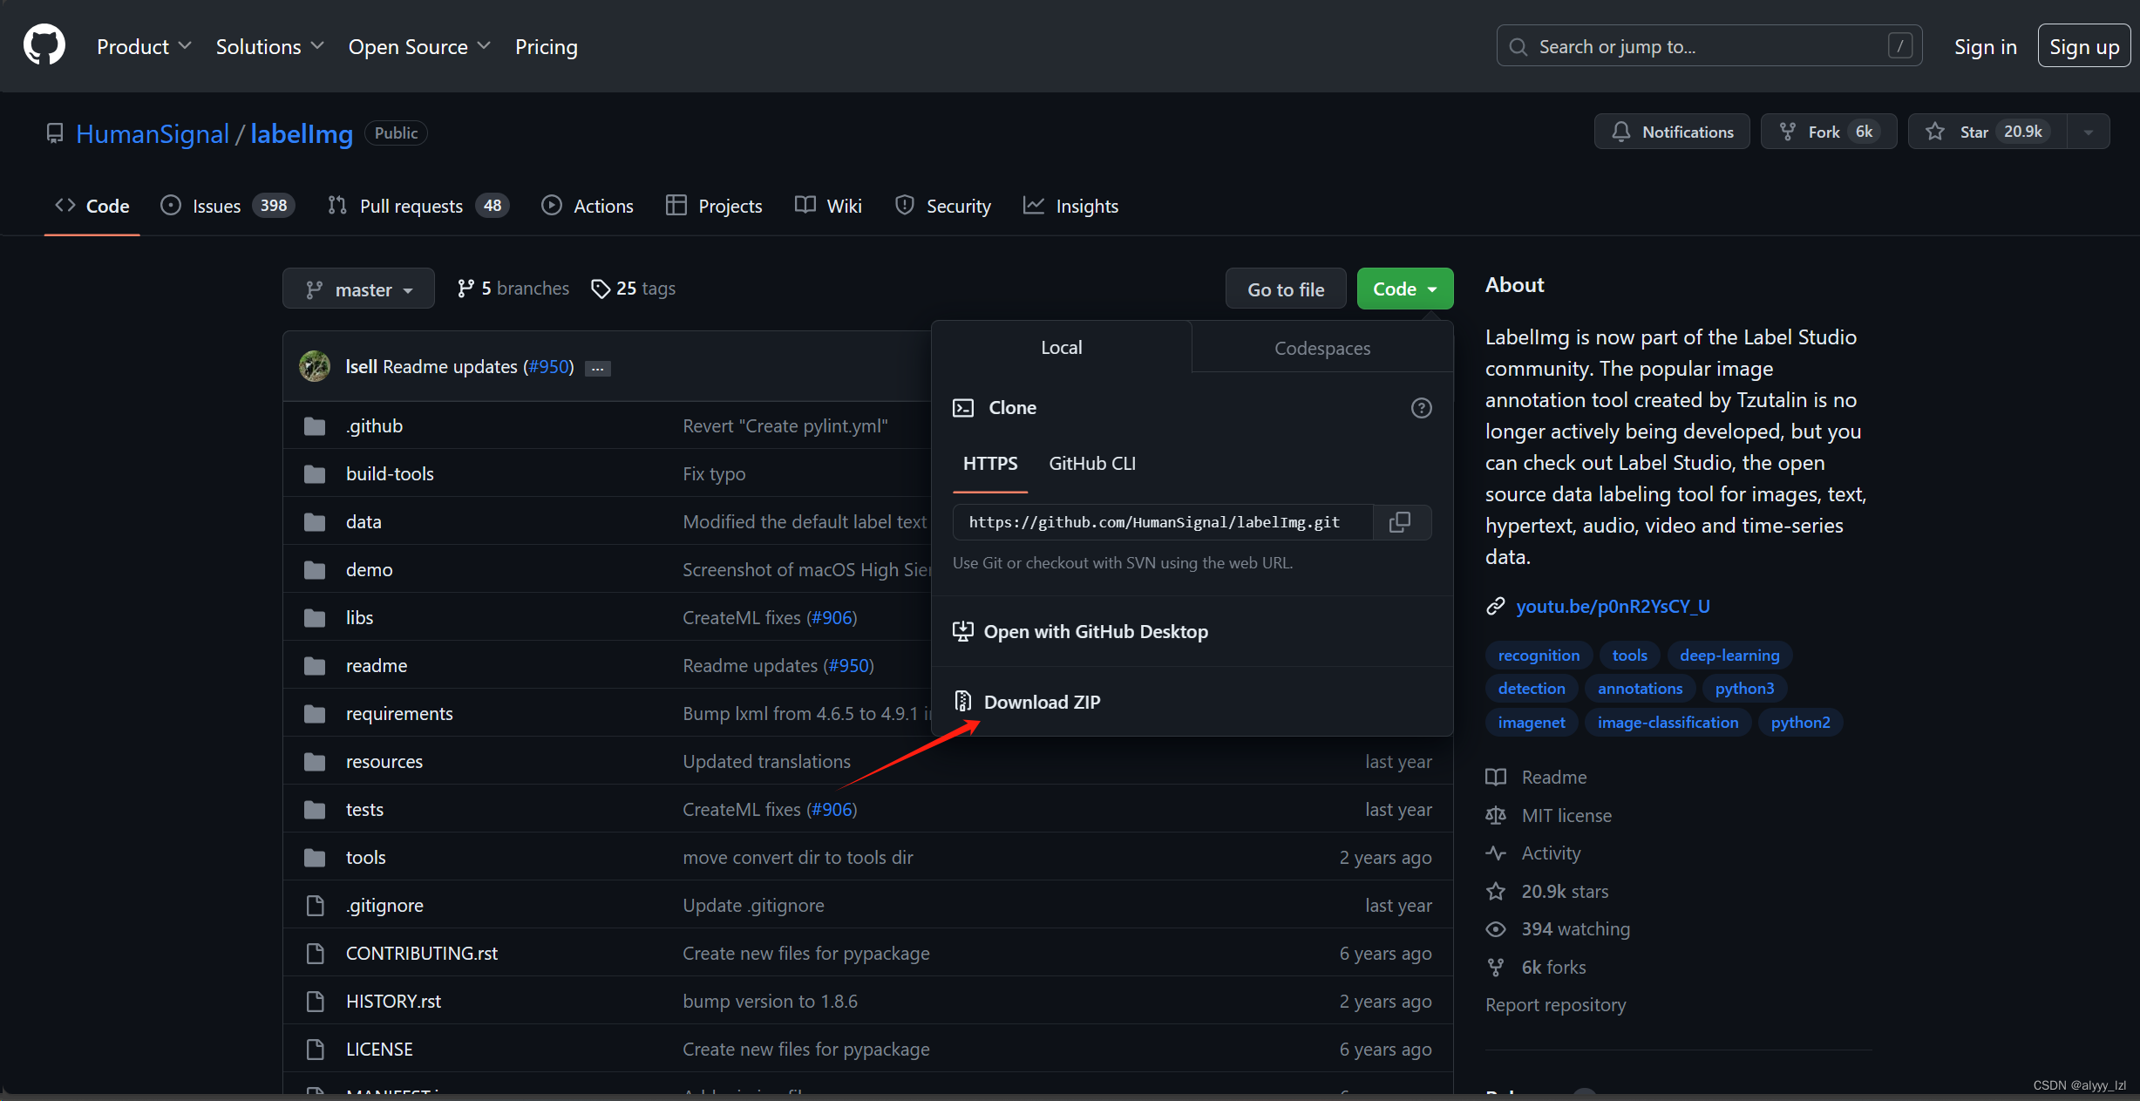The image size is (2140, 1101).
Task: Expand the commit message ellipsis
Action: pyautogui.click(x=597, y=368)
